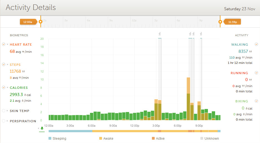This screenshot has height=143, width=260.
Task: Collapse the Steps section arrow
Action: tap(7, 65)
